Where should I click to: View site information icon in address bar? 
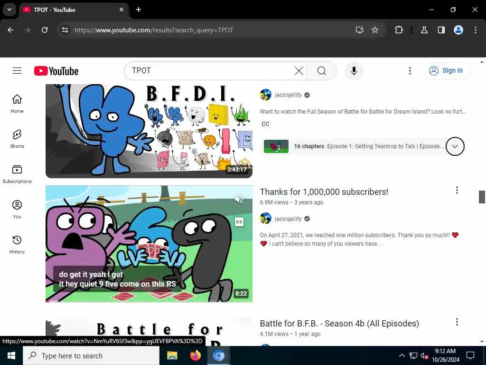coord(65,30)
